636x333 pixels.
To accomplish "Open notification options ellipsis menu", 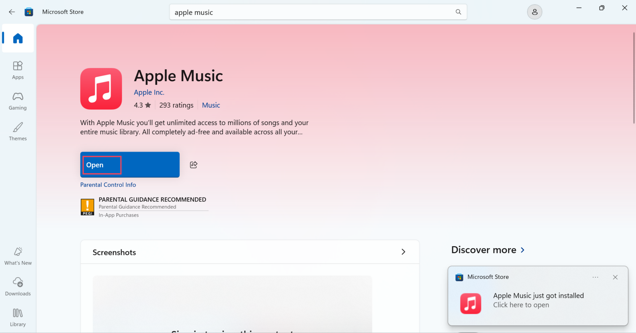I will pos(595,277).
